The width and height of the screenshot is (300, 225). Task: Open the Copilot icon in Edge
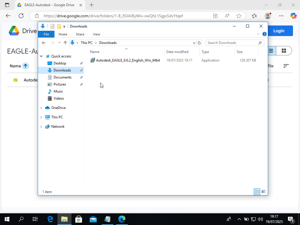click(293, 16)
